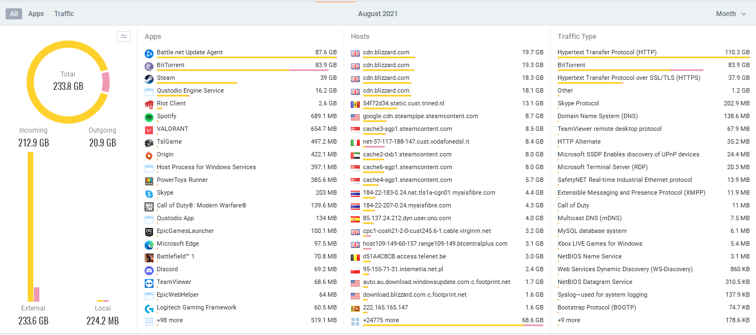Click the EpicGamesLauncher icon
The width and height of the screenshot is (756, 335).
pyautogui.click(x=149, y=232)
